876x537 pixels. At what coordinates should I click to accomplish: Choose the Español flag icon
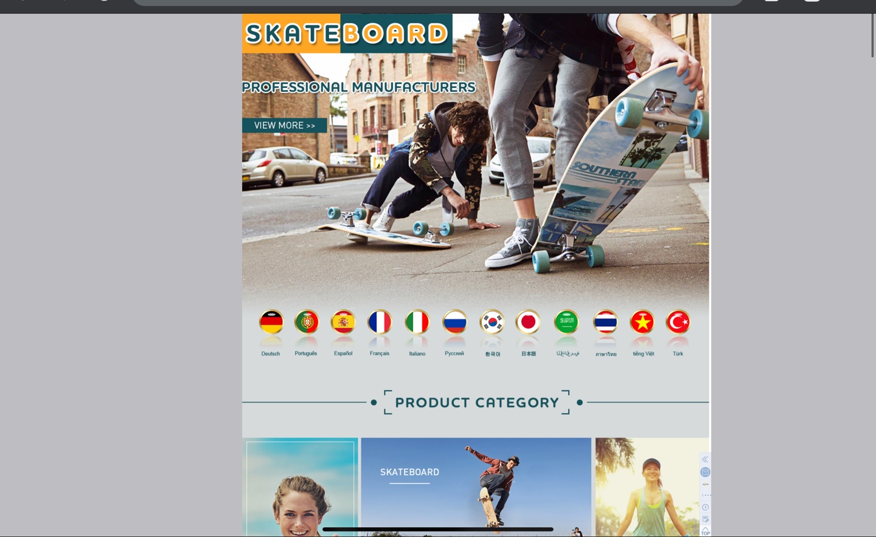point(343,322)
